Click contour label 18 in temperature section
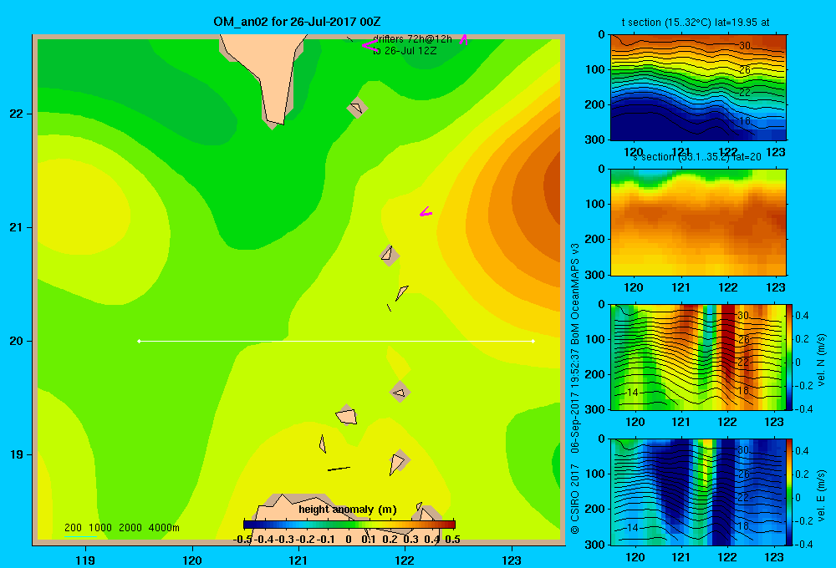Screen dimensions: 836x568 (745, 121)
